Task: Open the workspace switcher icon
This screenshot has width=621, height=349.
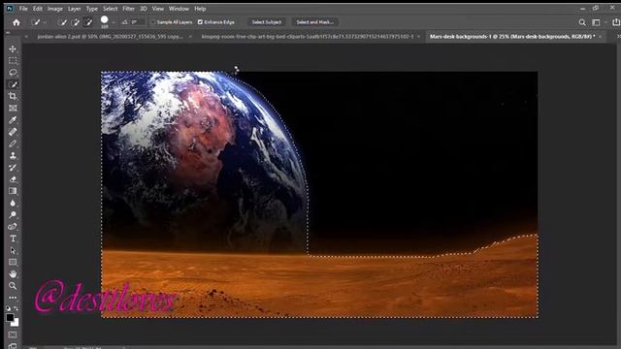Action: pyautogui.click(x=596, y=22)
